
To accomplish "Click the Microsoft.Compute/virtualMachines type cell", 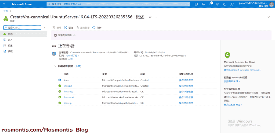I will click(121, 80).
